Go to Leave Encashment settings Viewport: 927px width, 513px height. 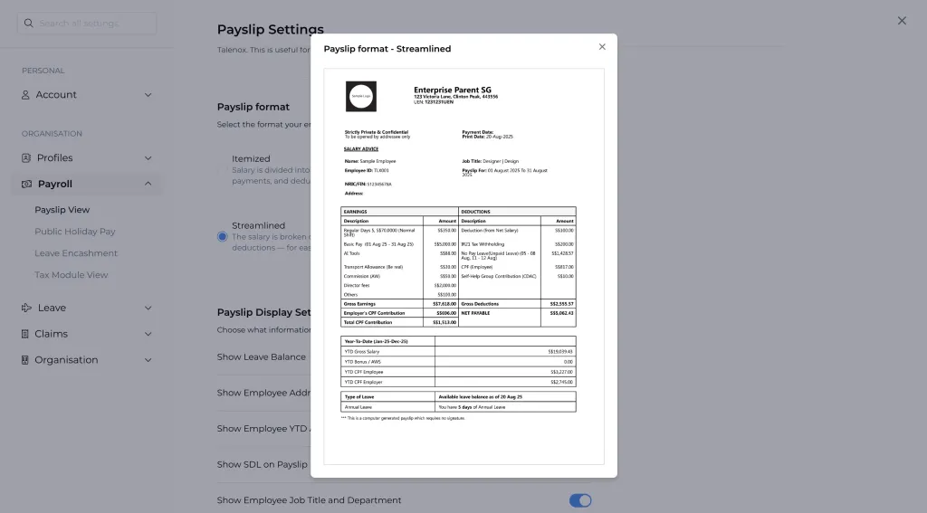coord(76,253)
